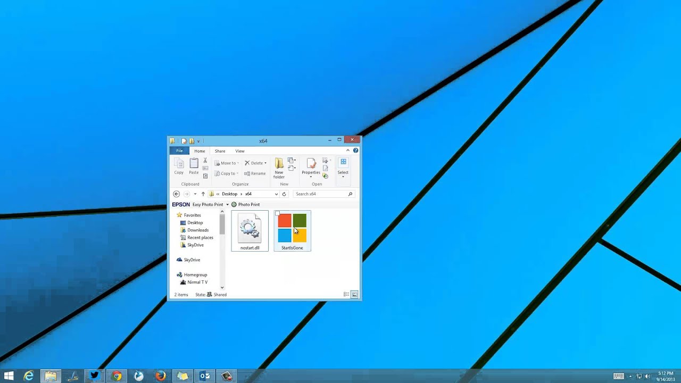Click the search magnifier icon
This screenshot has width=681, height=383.
350,194
